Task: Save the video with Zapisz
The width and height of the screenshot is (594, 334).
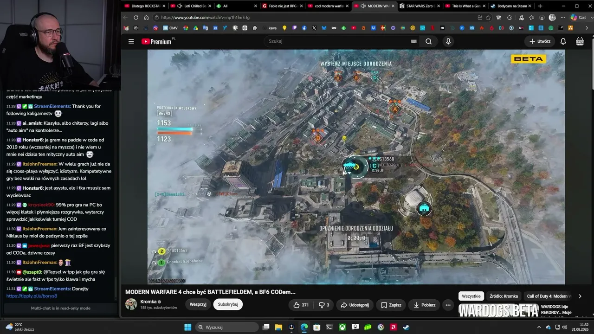Action: click(x=391, y=305)
